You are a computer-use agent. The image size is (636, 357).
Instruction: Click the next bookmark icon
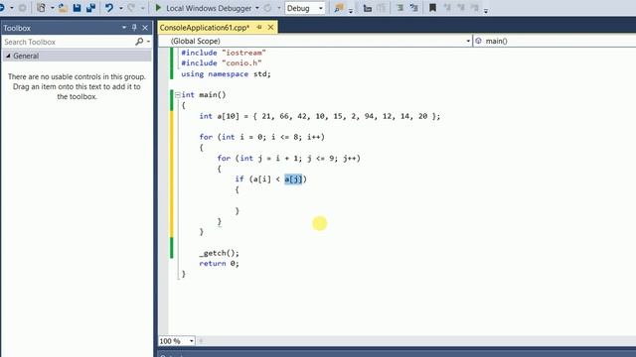461,8
